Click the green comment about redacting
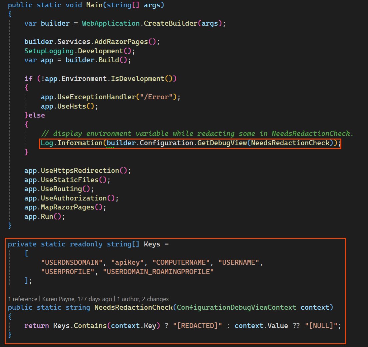The height and width of the screenshot is (347, 368). pos(197,134)
